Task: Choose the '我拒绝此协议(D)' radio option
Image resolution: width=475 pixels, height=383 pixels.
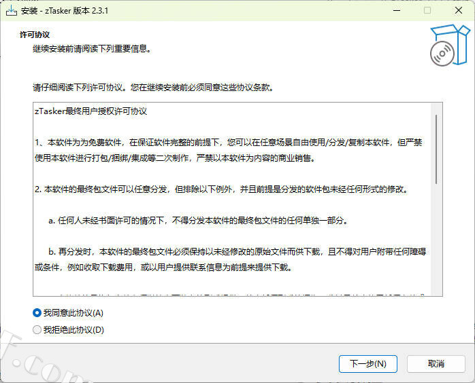Action: pyautogui.click(x=68, y=330)
